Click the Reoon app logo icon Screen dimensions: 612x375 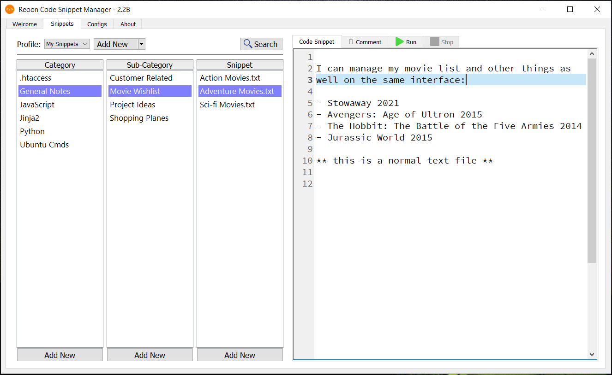point(10,9)
